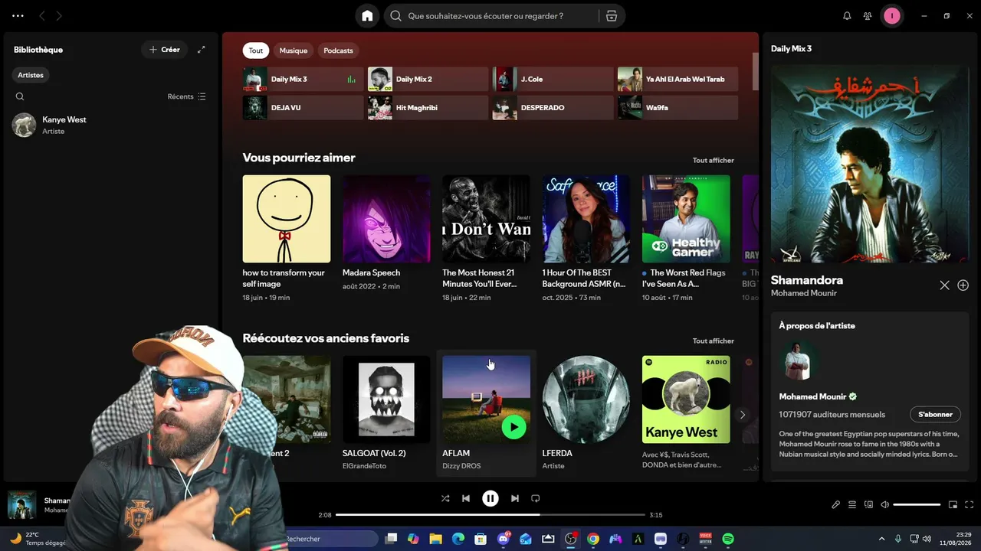Open the mini player

click(x=953, y=504)
